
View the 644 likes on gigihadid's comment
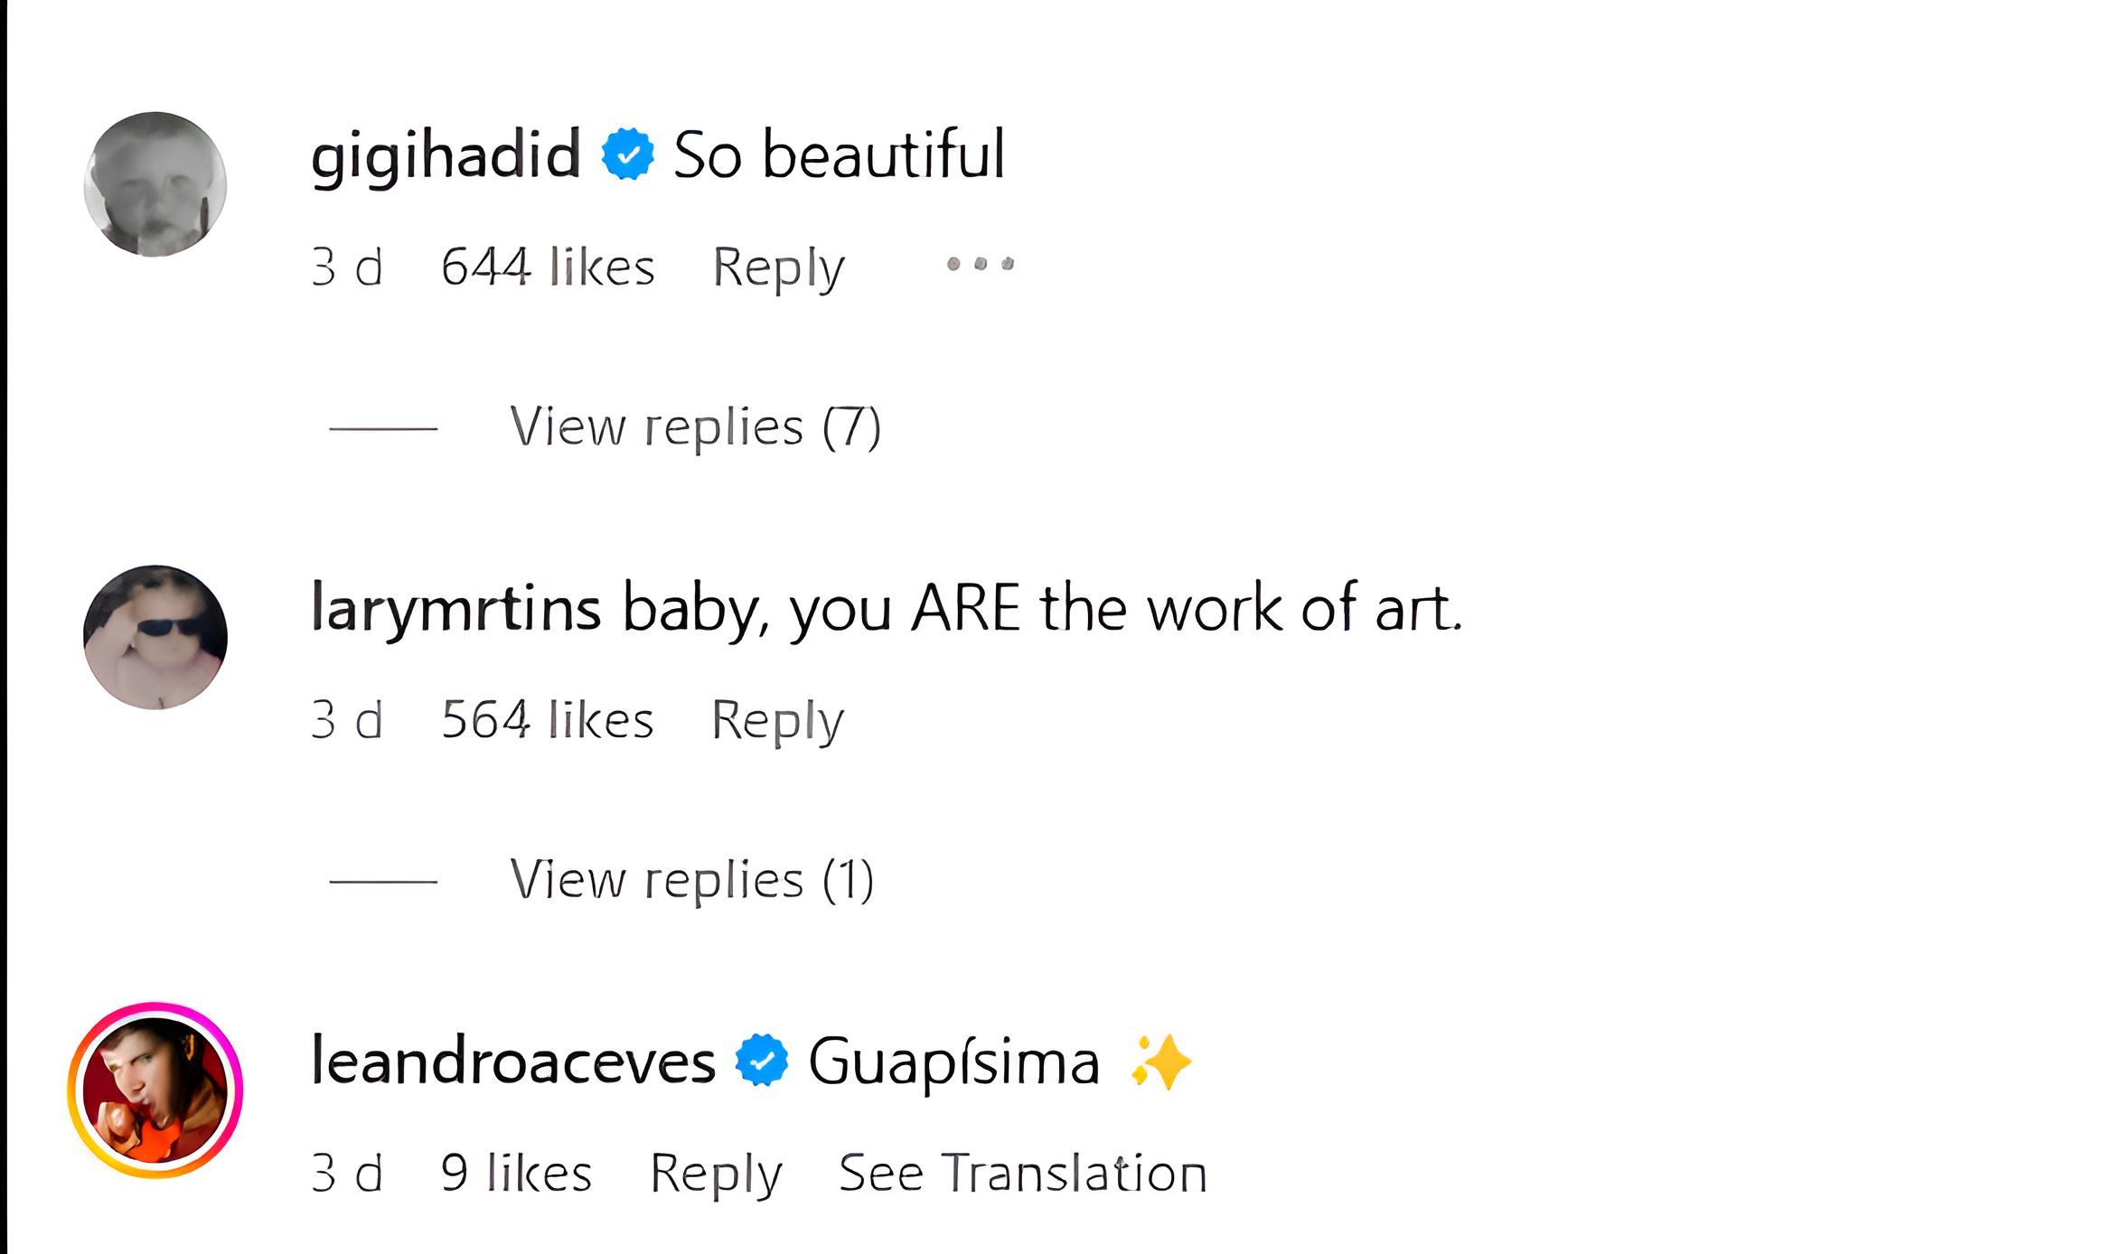tap(548, 267)
